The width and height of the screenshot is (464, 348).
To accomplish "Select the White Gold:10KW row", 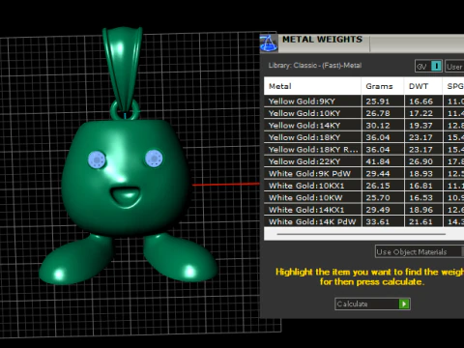I will click(x=364, y=197).
